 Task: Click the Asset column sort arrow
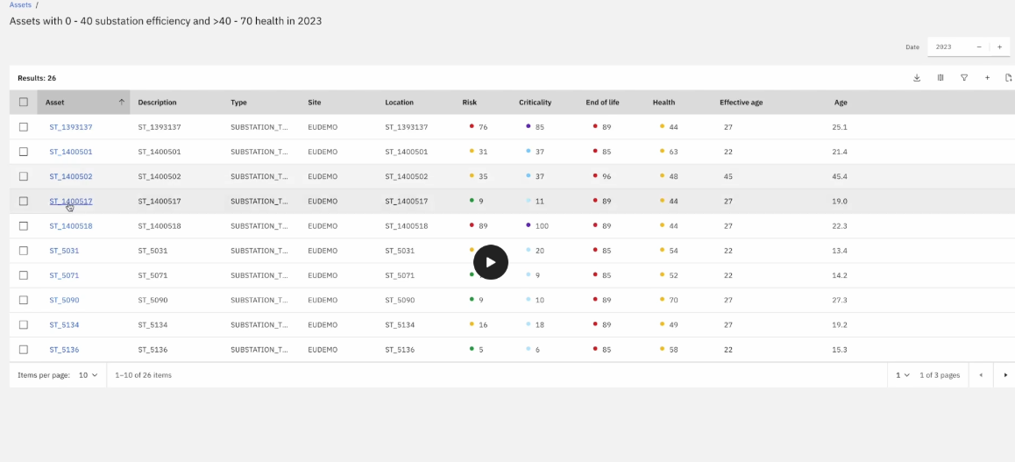click(121, 103)
